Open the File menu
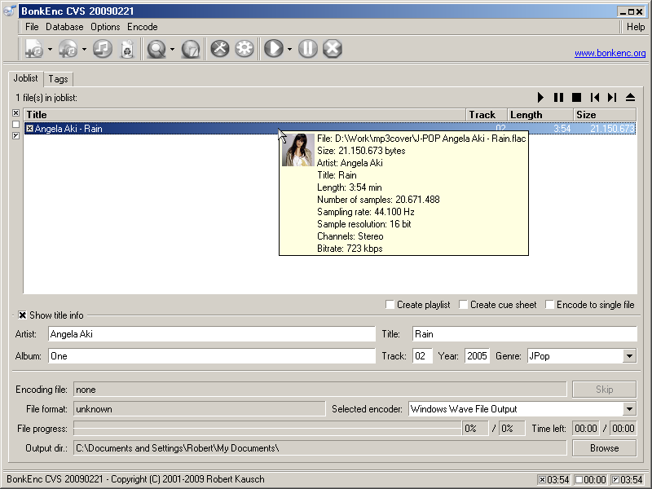The height and width of the screenshot is (489, 652). point(32,27)
